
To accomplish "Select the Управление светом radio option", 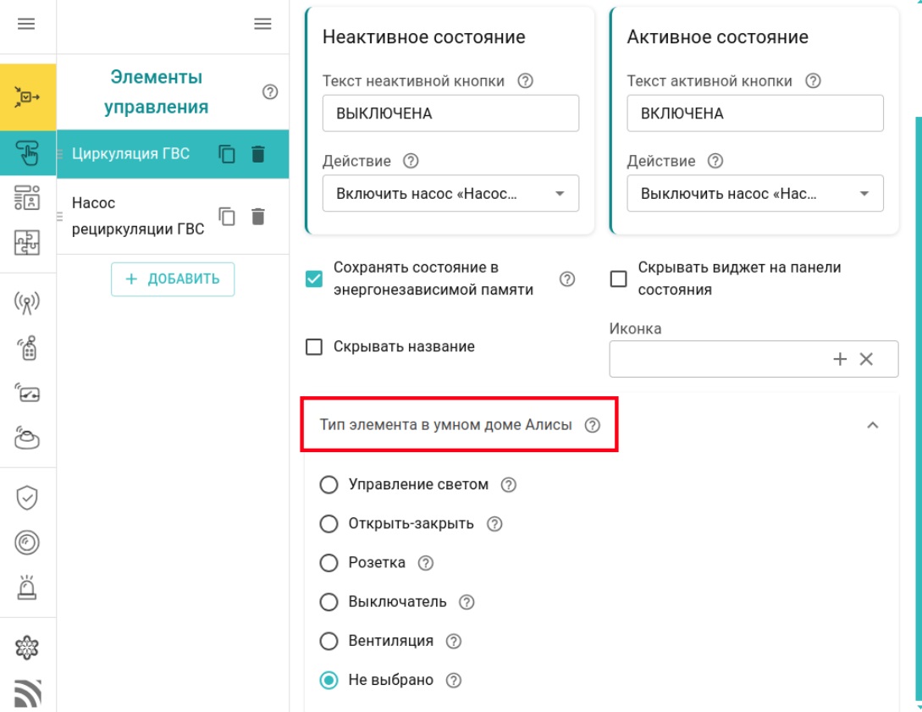I will point(328,485).
